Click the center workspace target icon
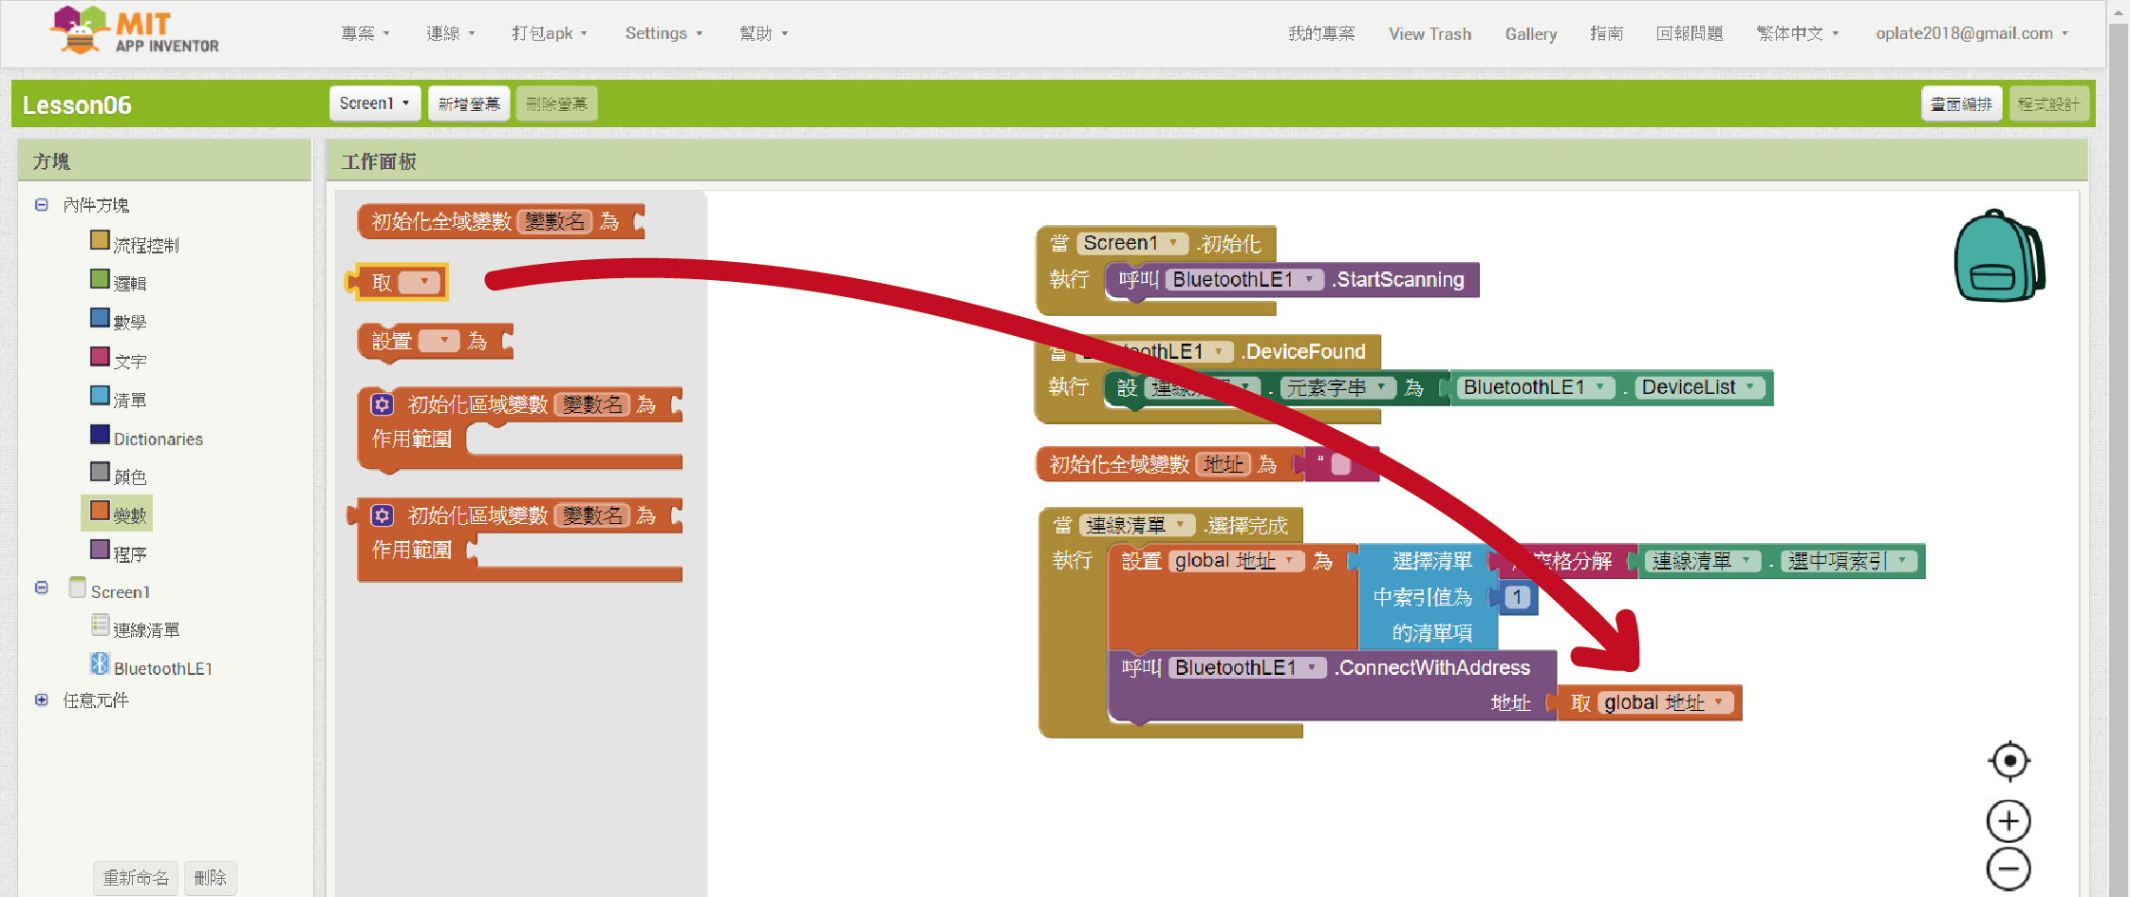This screenshot has width=2130, height=897. tap(2009, 760)
